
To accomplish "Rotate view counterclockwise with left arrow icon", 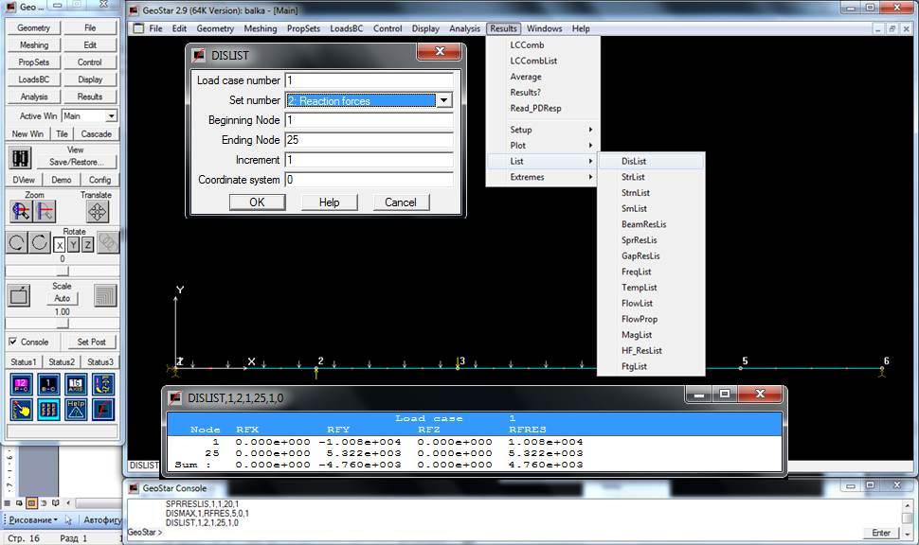I will pos(16,242).
